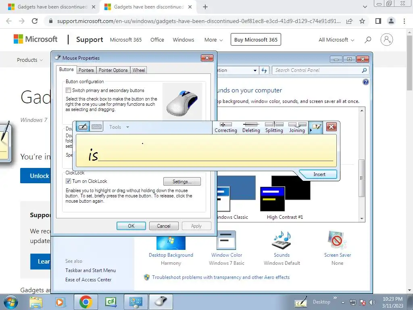This screenshot has height=310, width=413.
Task: Open the Taskbar and Start Menu link
Action: click(x=90, y=270)
